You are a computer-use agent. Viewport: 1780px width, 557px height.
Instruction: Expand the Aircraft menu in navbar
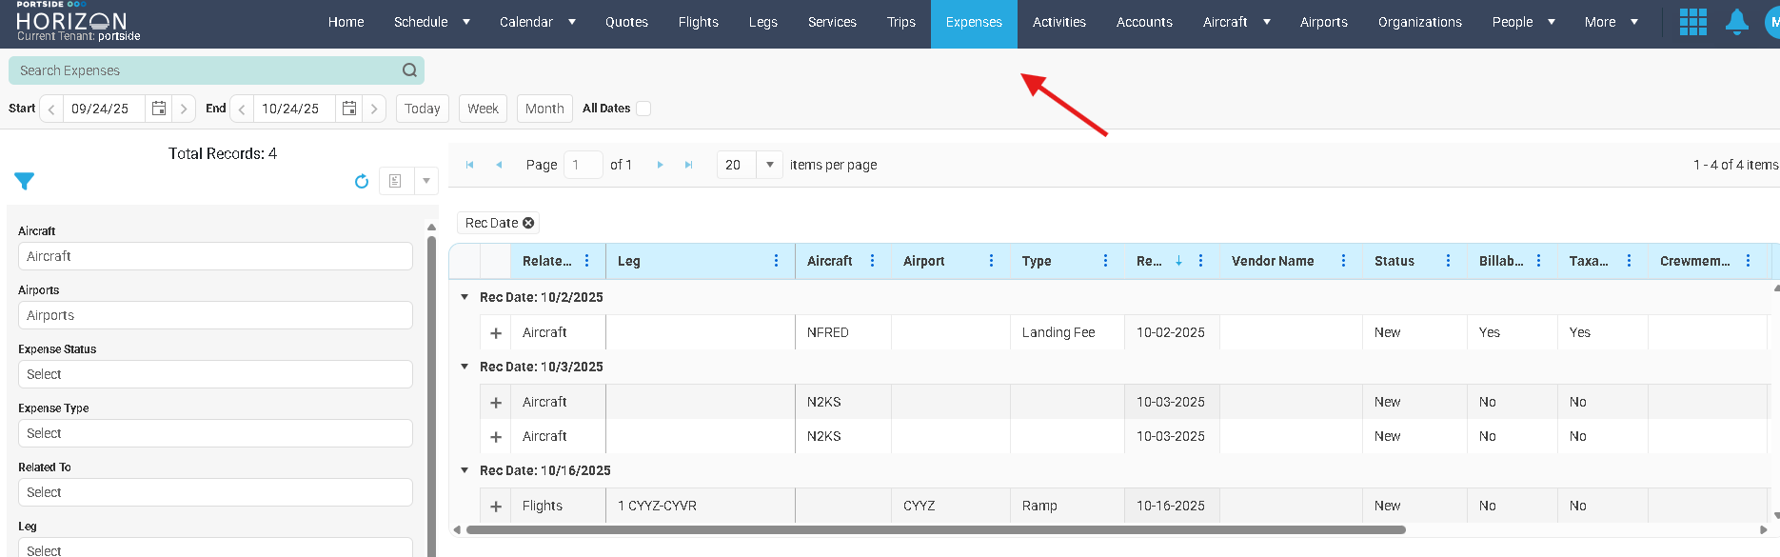pyautogui.click(x=1236, y=22)
